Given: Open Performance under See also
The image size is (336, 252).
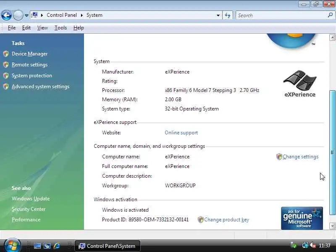Looking at the screenshot, I should point(26,220).
